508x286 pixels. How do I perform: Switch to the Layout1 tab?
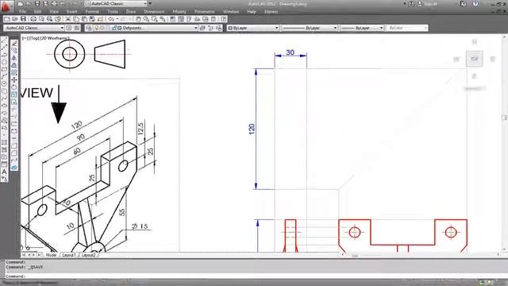[69, 255]
